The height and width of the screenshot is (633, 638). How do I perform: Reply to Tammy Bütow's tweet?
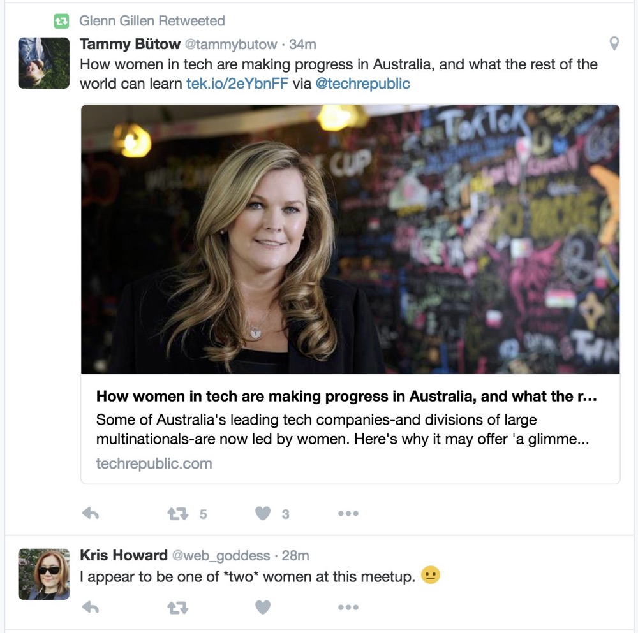point(91,513)
